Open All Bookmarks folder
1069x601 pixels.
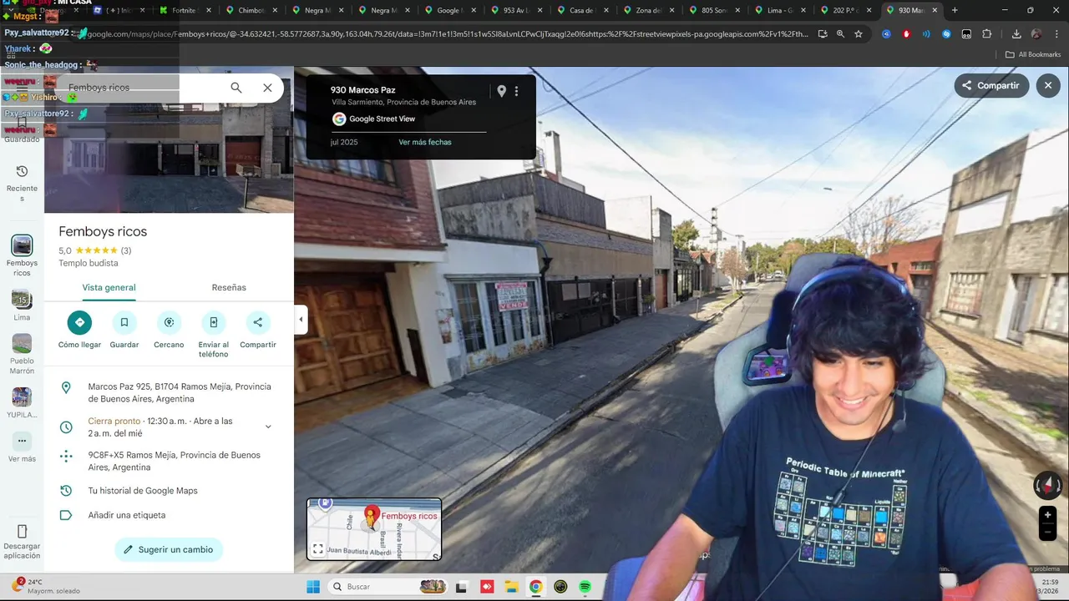(1033, 54)
